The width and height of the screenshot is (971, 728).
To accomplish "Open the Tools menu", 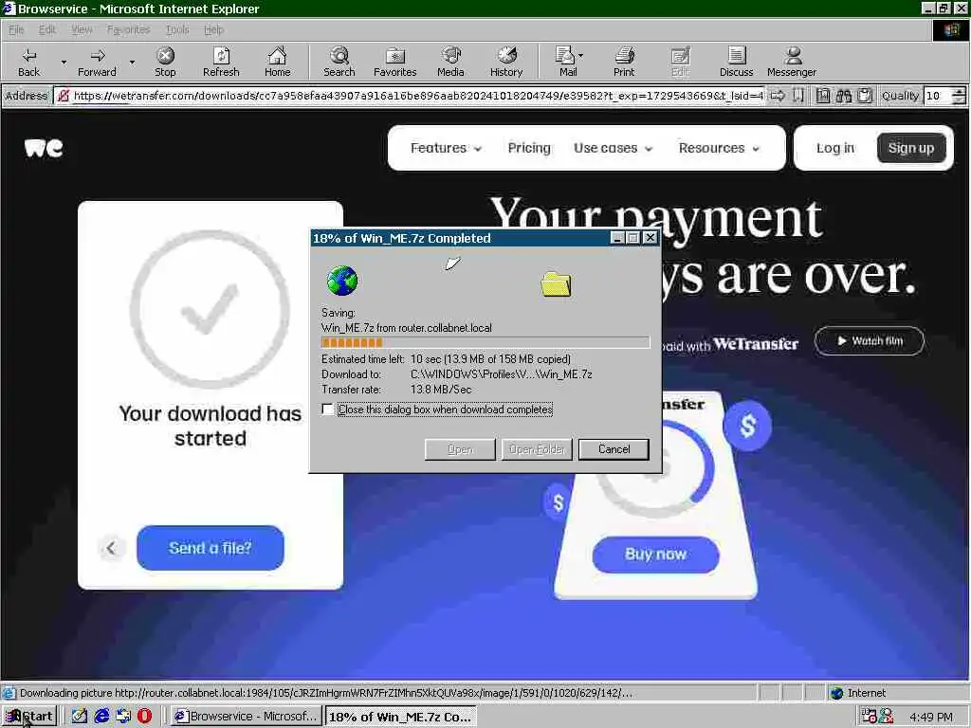I will tap(177, 29).
